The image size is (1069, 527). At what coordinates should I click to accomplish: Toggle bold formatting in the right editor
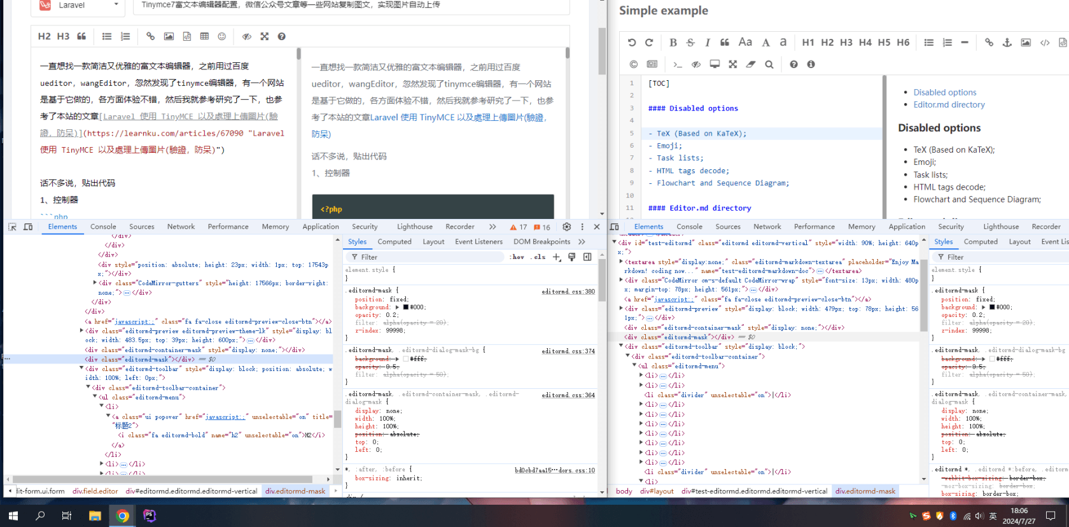(x=673, y=43)
